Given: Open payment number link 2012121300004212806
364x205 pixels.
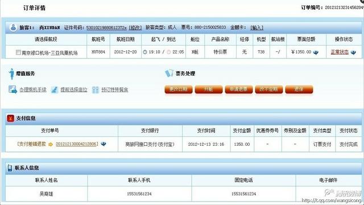Looking at the screenshot, I should (76, 144).
